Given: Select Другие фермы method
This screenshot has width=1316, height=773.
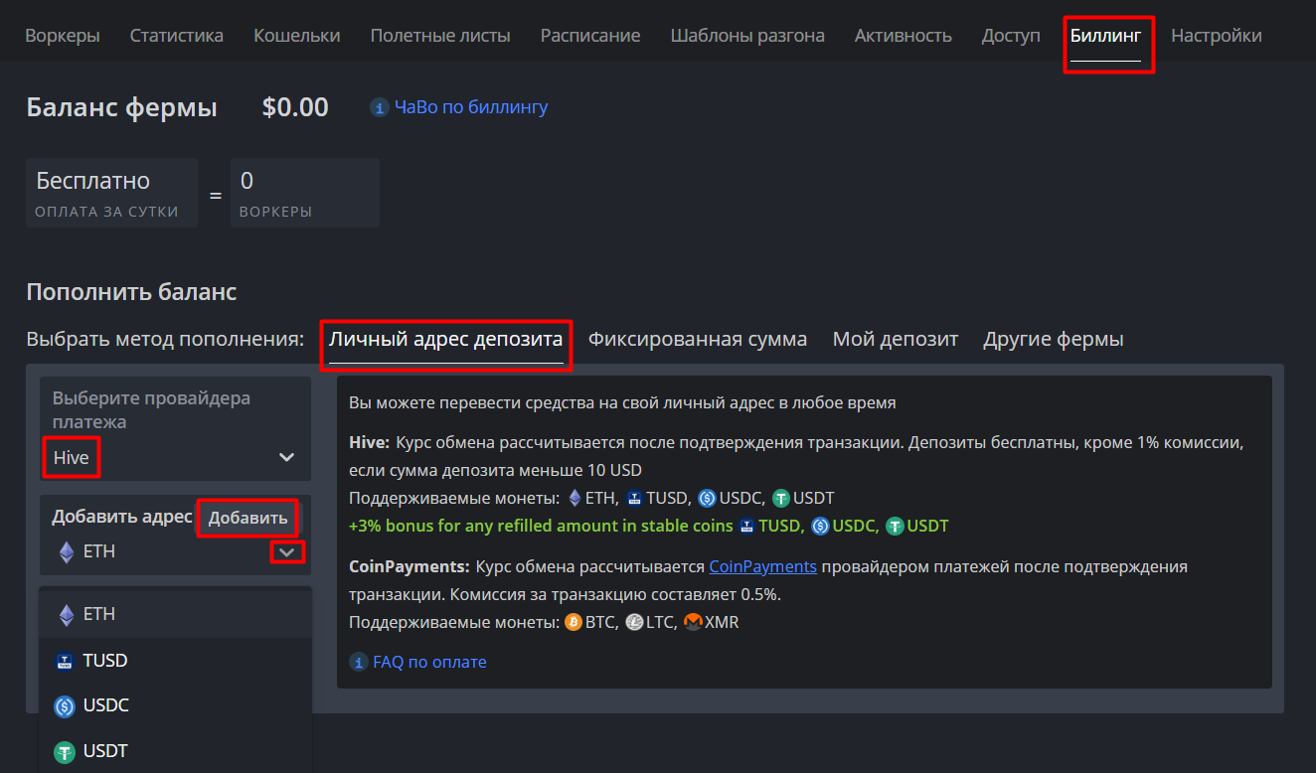Looking at the screenshot, I should (x=1054, y=339).
